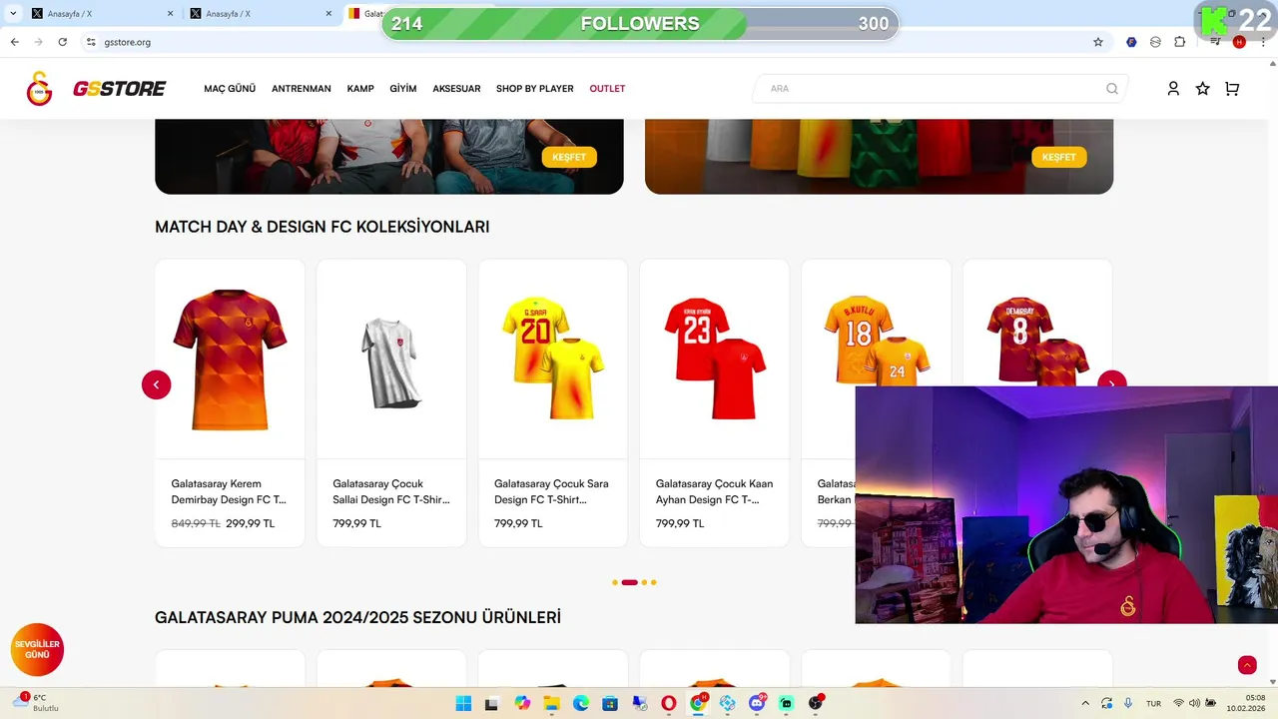The image size is (1278, 719).
Task: Open Microsoft Edge from taskbar
Action: coord(580,703)
